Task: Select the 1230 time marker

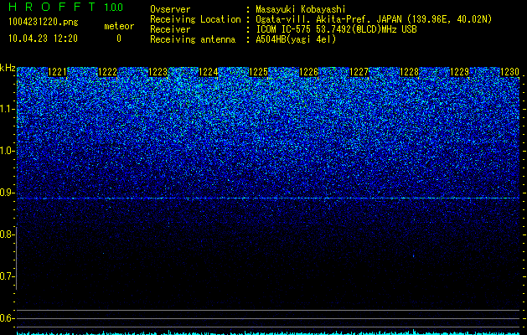Action: (x=510, y=72)
